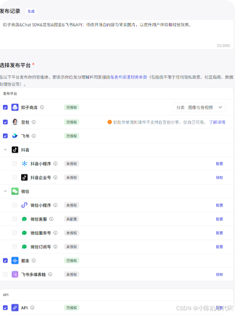Click the 飞书 logo icon
The width and height of the screenshot is (235, 315).
pos(15,136)
